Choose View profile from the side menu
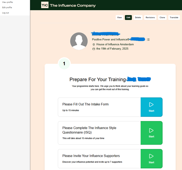 pyautogui.click(x=7, y=2)
